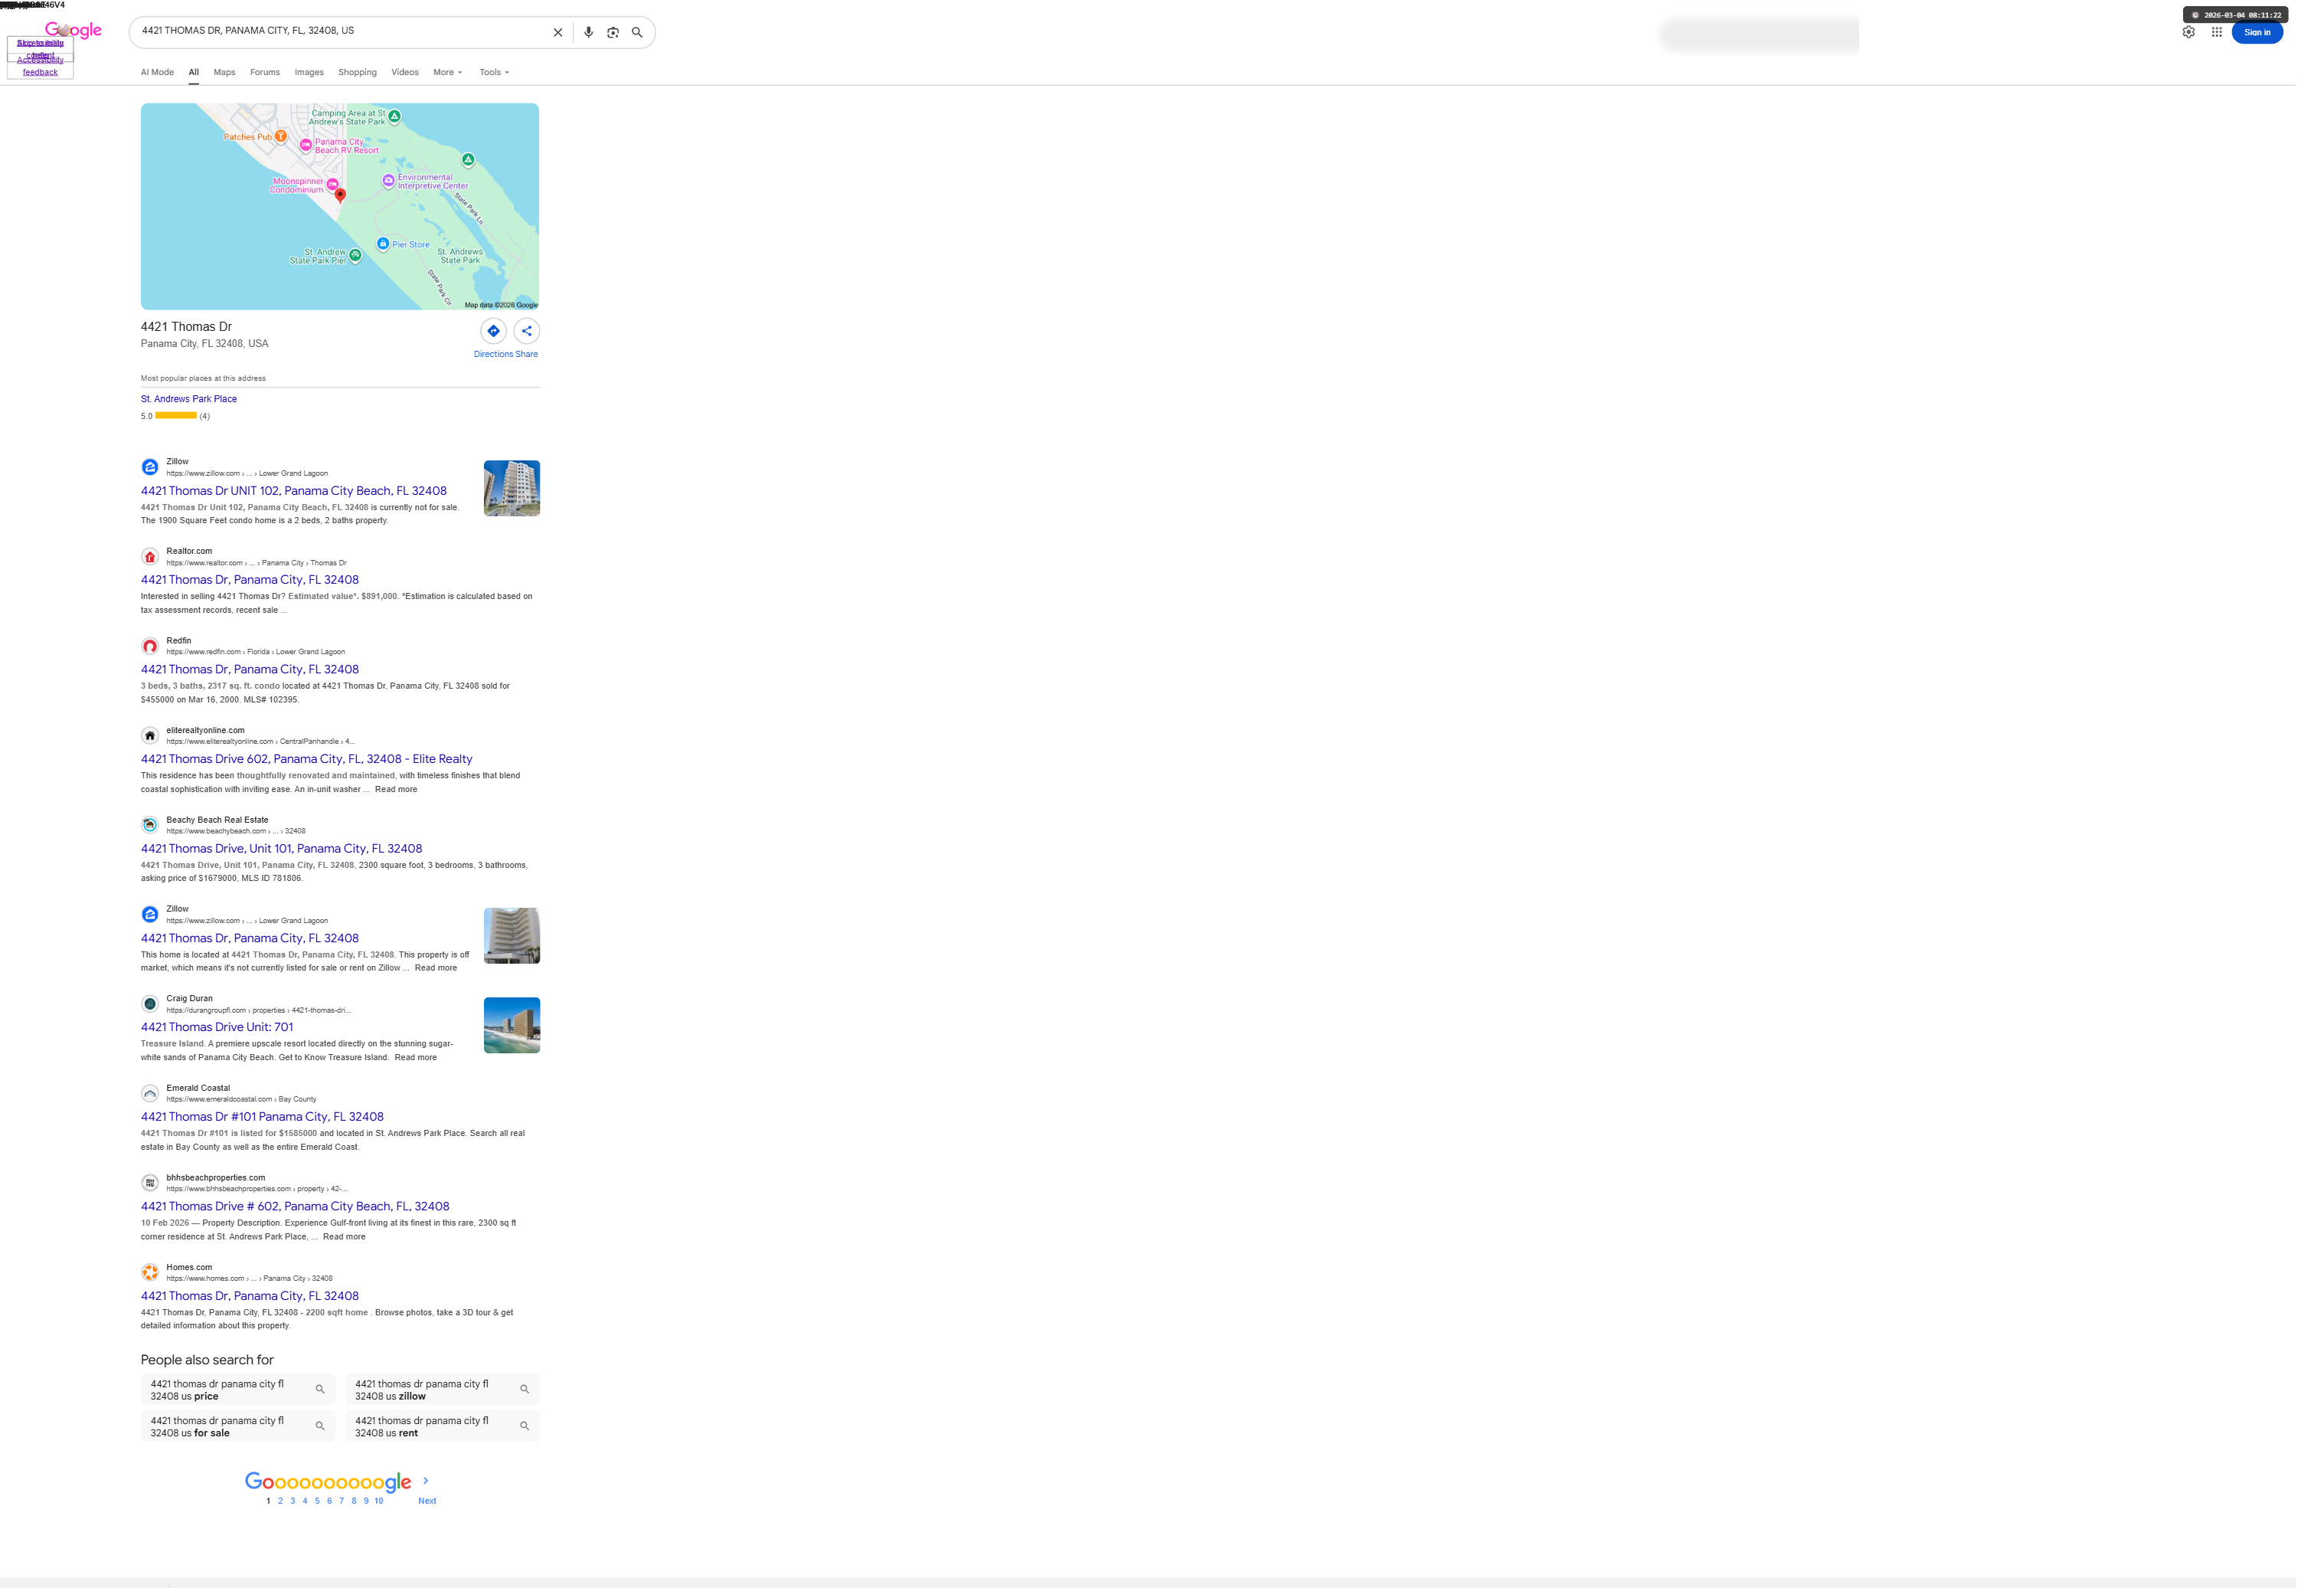Switch to the Maps tab

[x=224, y=72]
